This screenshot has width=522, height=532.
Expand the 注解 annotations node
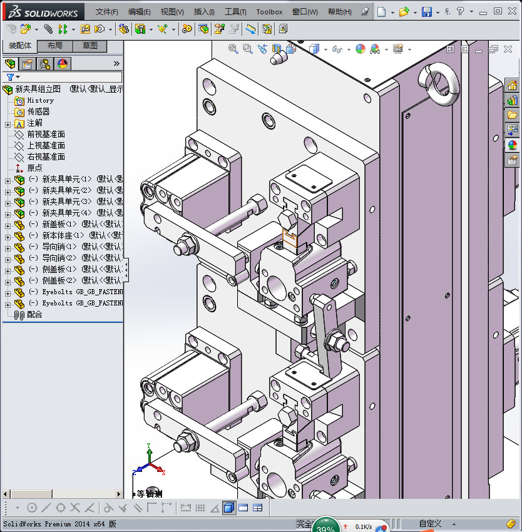[x=8, y=125]
